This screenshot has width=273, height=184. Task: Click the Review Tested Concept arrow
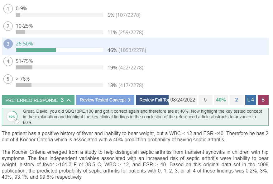point(129,100)
